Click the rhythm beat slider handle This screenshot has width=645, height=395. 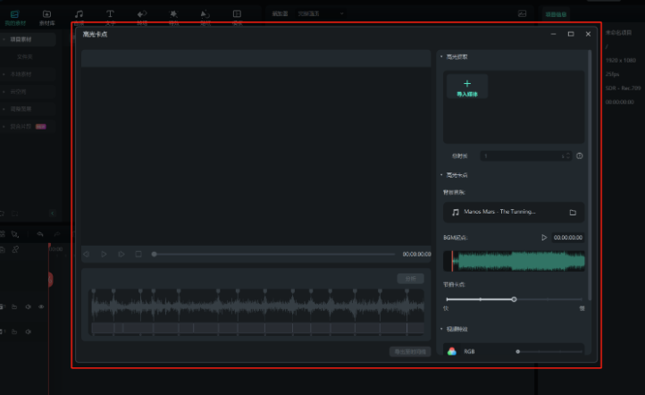(514, 299)
